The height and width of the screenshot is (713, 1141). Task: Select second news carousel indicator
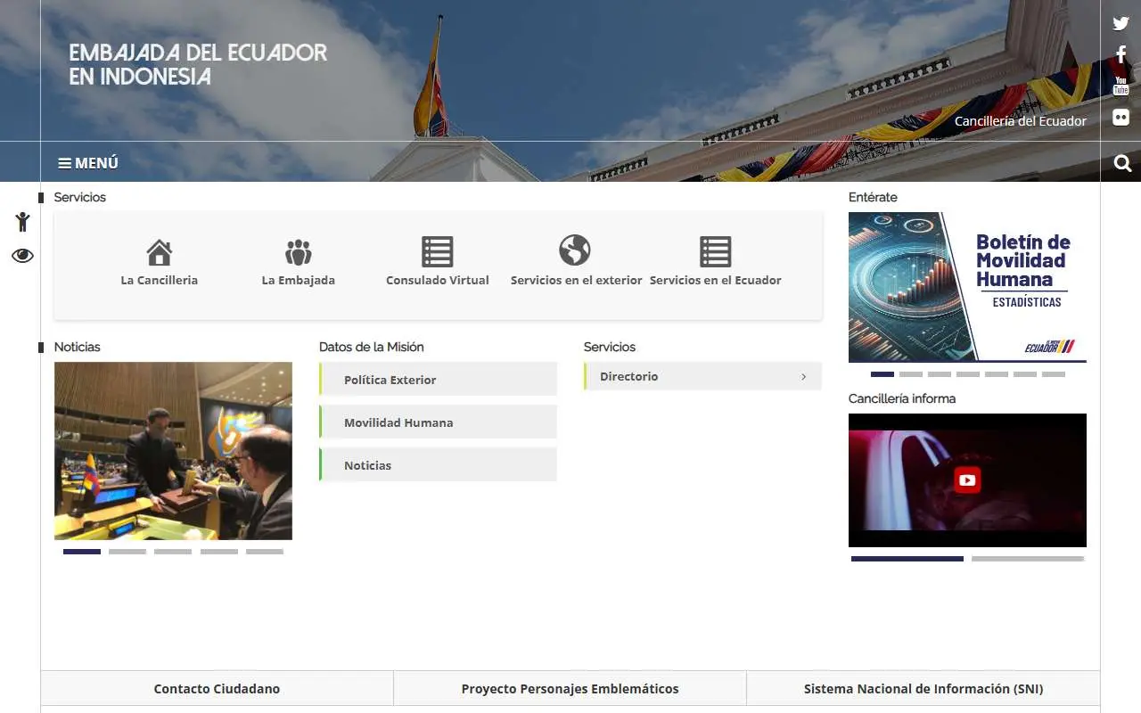tap(127, 552)
